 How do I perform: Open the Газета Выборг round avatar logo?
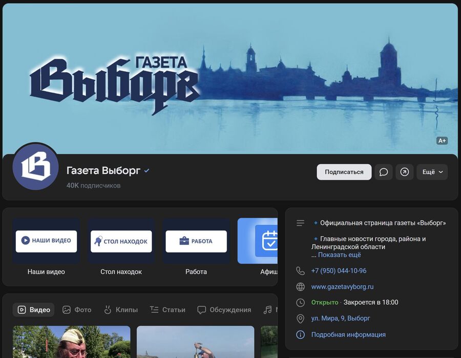(x=35, y=166)
